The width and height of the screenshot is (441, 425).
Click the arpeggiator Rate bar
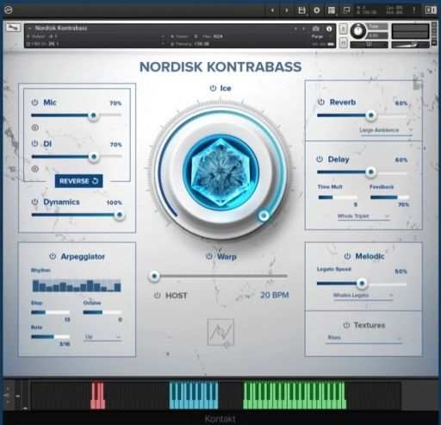coord(50,336)
